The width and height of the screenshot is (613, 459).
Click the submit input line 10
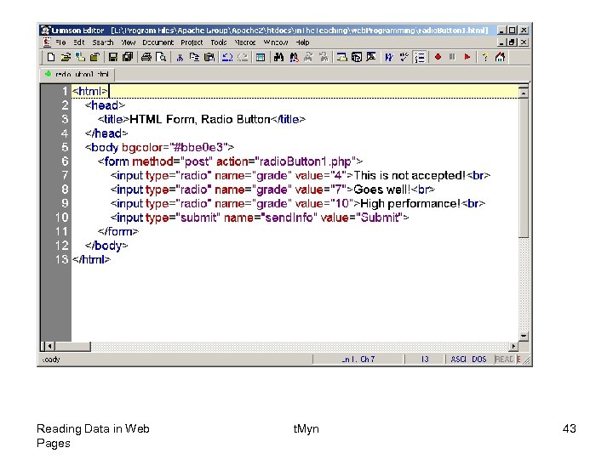click(x=260, y=218)
